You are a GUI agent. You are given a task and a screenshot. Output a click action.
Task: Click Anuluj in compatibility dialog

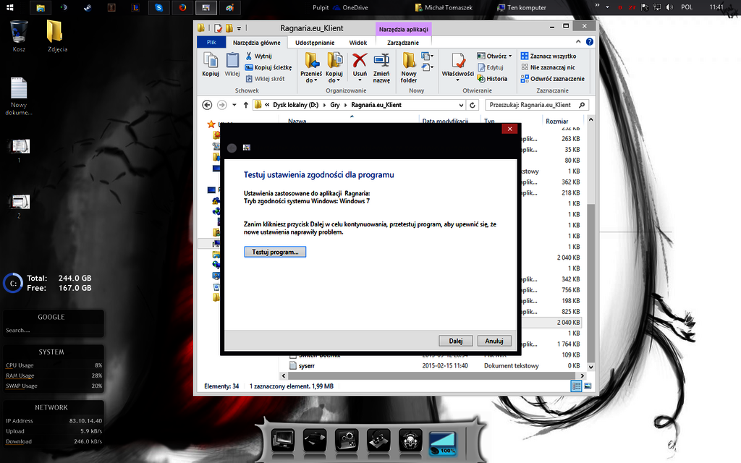494,341
